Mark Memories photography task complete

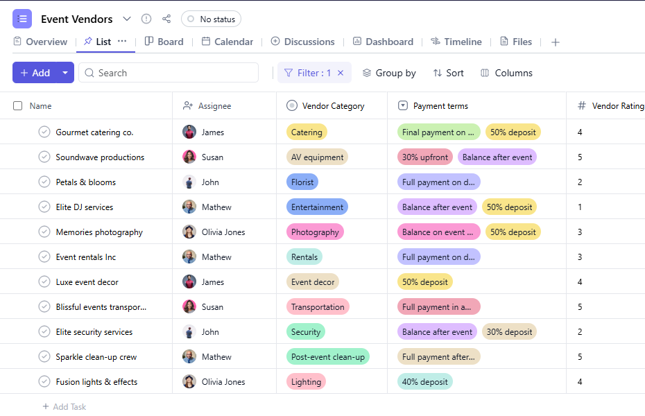pyautogui.click(x=44, y=232)
